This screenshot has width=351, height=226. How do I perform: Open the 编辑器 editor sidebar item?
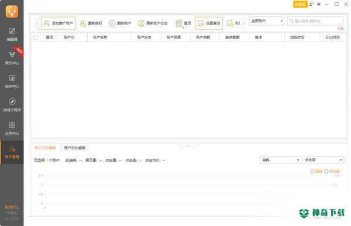pos(12,34)
